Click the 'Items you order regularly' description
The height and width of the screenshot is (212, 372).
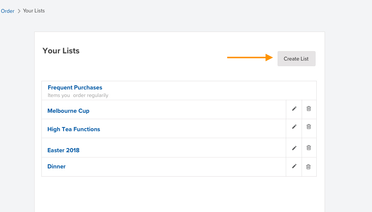point(78,95)
